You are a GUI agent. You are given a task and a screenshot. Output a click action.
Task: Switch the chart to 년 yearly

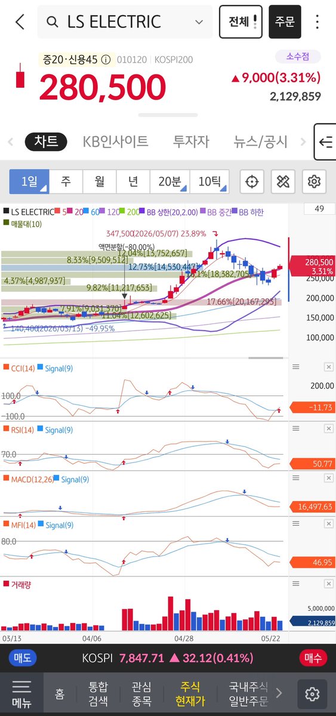point(132,181)
